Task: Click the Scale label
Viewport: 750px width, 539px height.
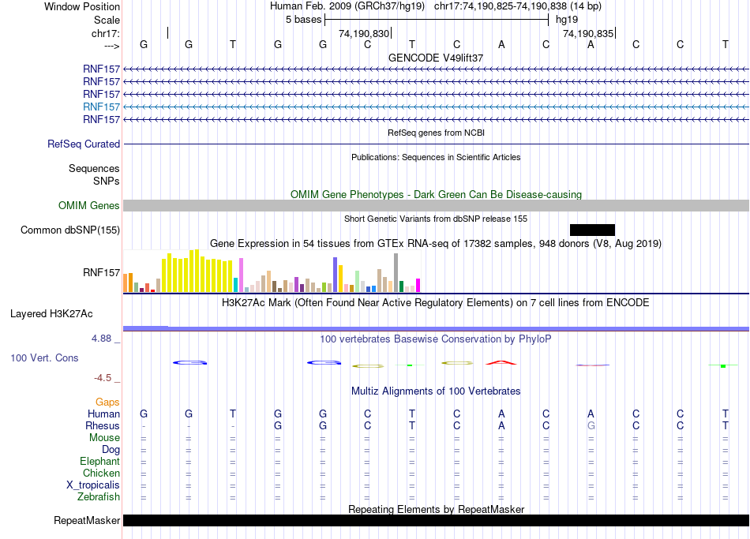Action: (x=107, y=20)
